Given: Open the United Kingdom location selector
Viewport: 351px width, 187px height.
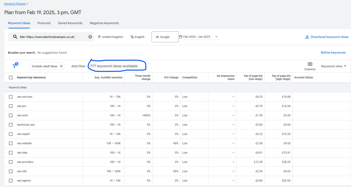Looking at the screenshot, I should [111, 37].
